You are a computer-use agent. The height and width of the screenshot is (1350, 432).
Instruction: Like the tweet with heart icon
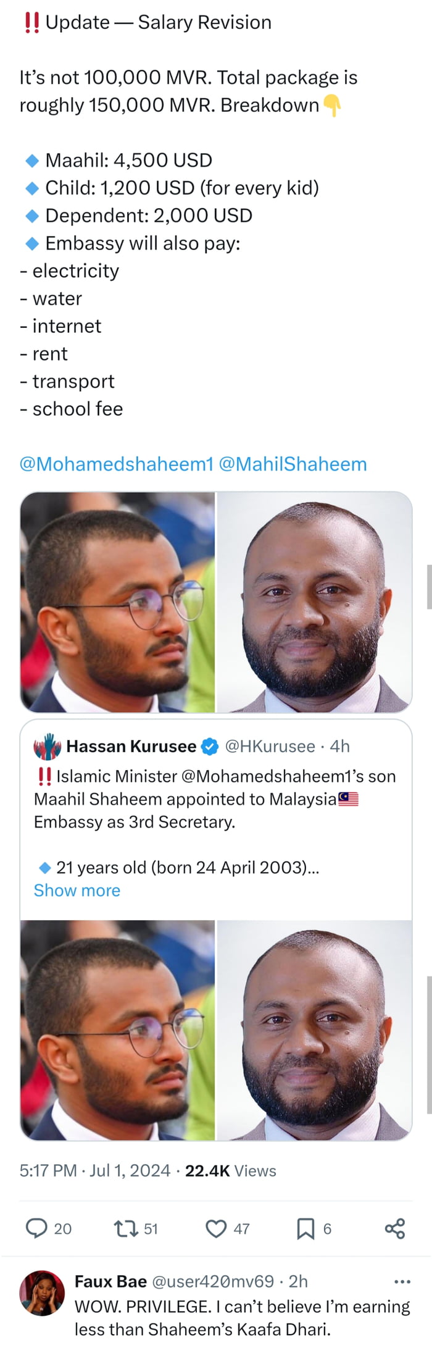(215, 1228)
